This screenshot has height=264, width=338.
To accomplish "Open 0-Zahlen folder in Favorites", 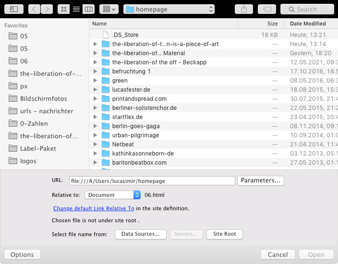I will (x=28, y=124).
